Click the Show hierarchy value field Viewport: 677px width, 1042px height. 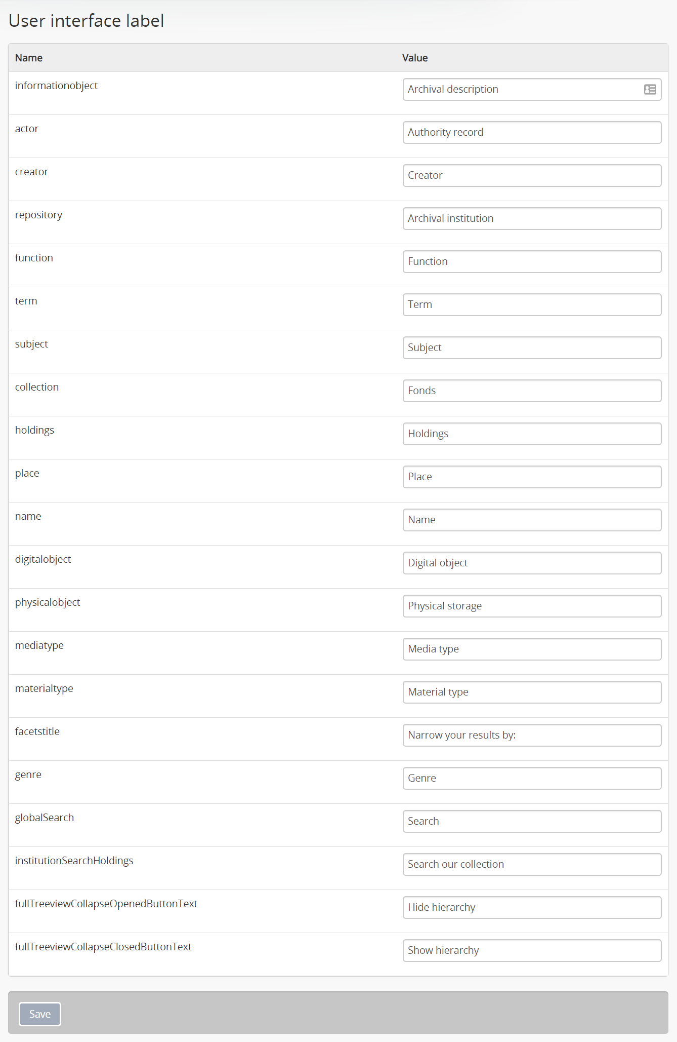(531, 950)
